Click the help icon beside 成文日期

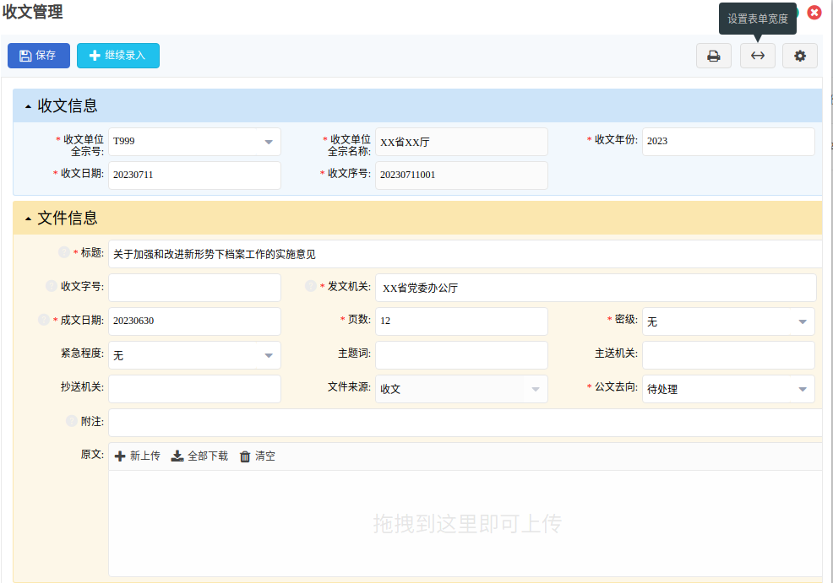tap(44, 320)
